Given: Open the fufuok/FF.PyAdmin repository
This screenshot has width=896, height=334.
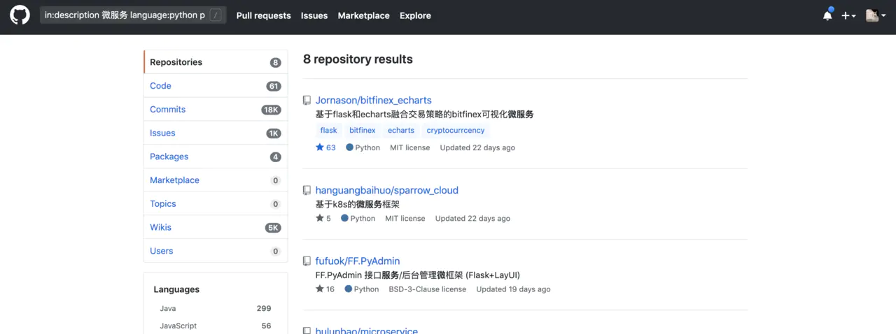Looking at the screenshot, I should click(x=358, y=261).
